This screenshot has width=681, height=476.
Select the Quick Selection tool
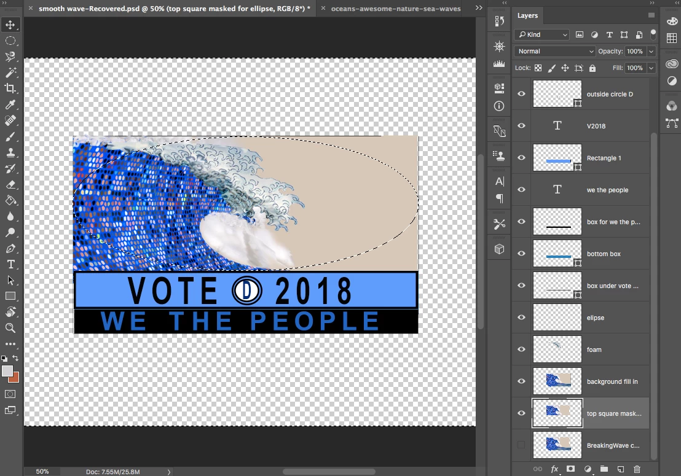10,57
